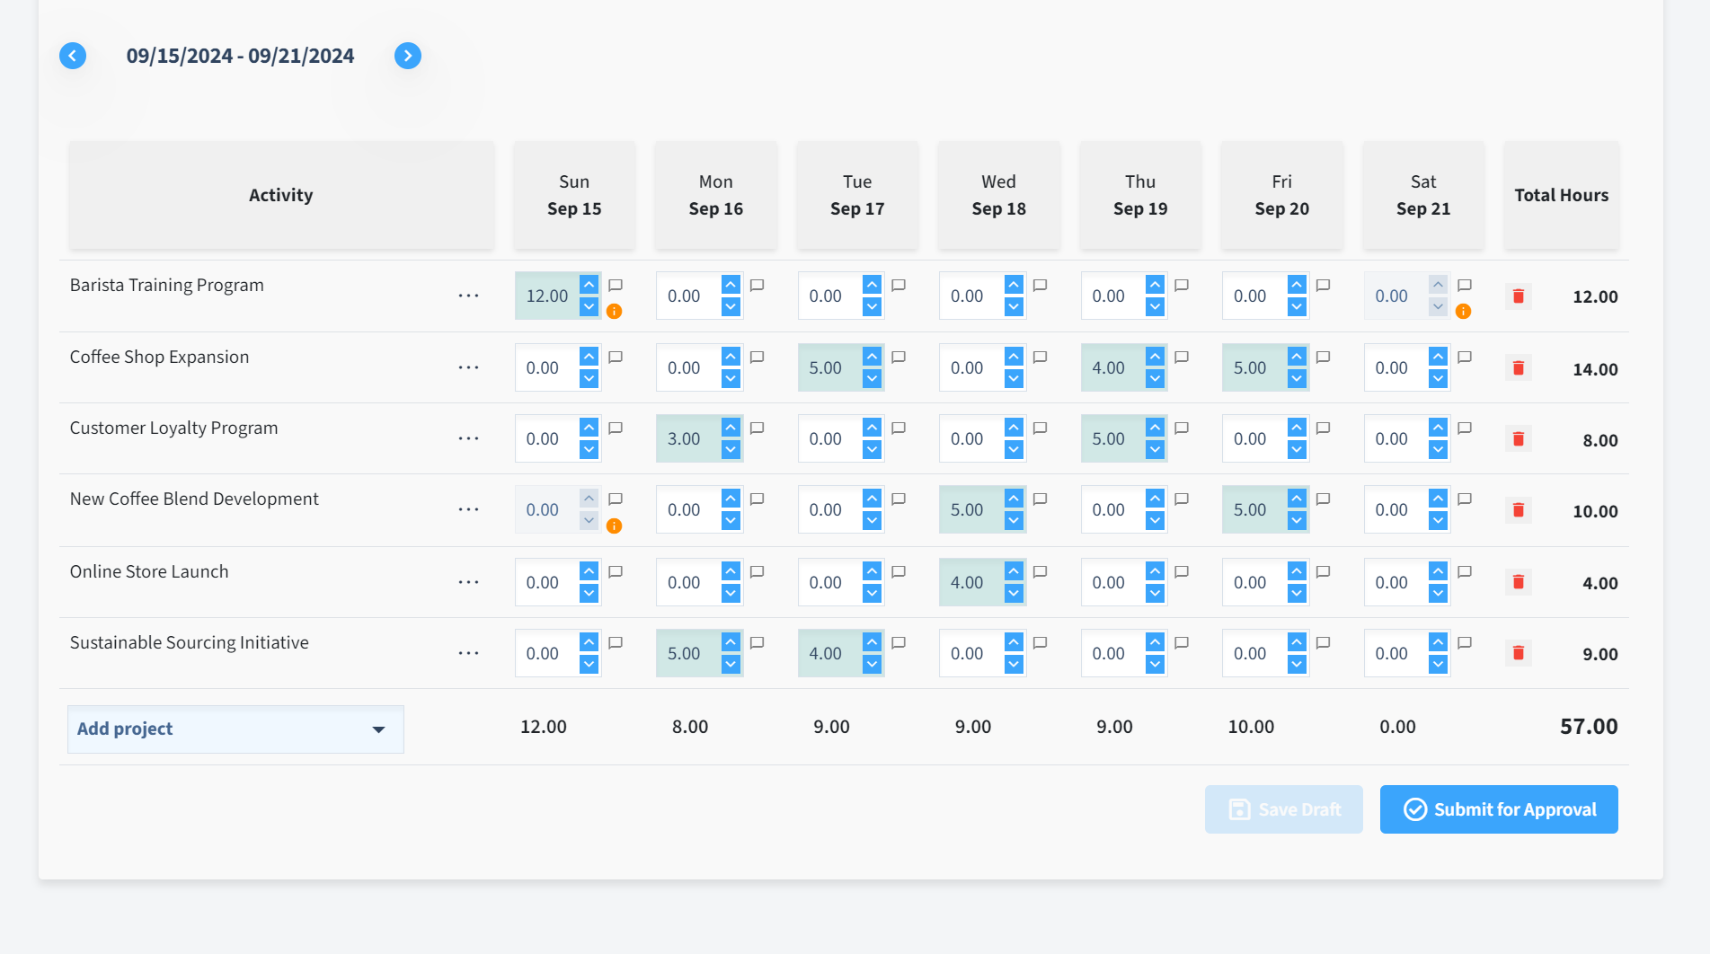Open the options menu for Barista Training Program

pos(468,295)
